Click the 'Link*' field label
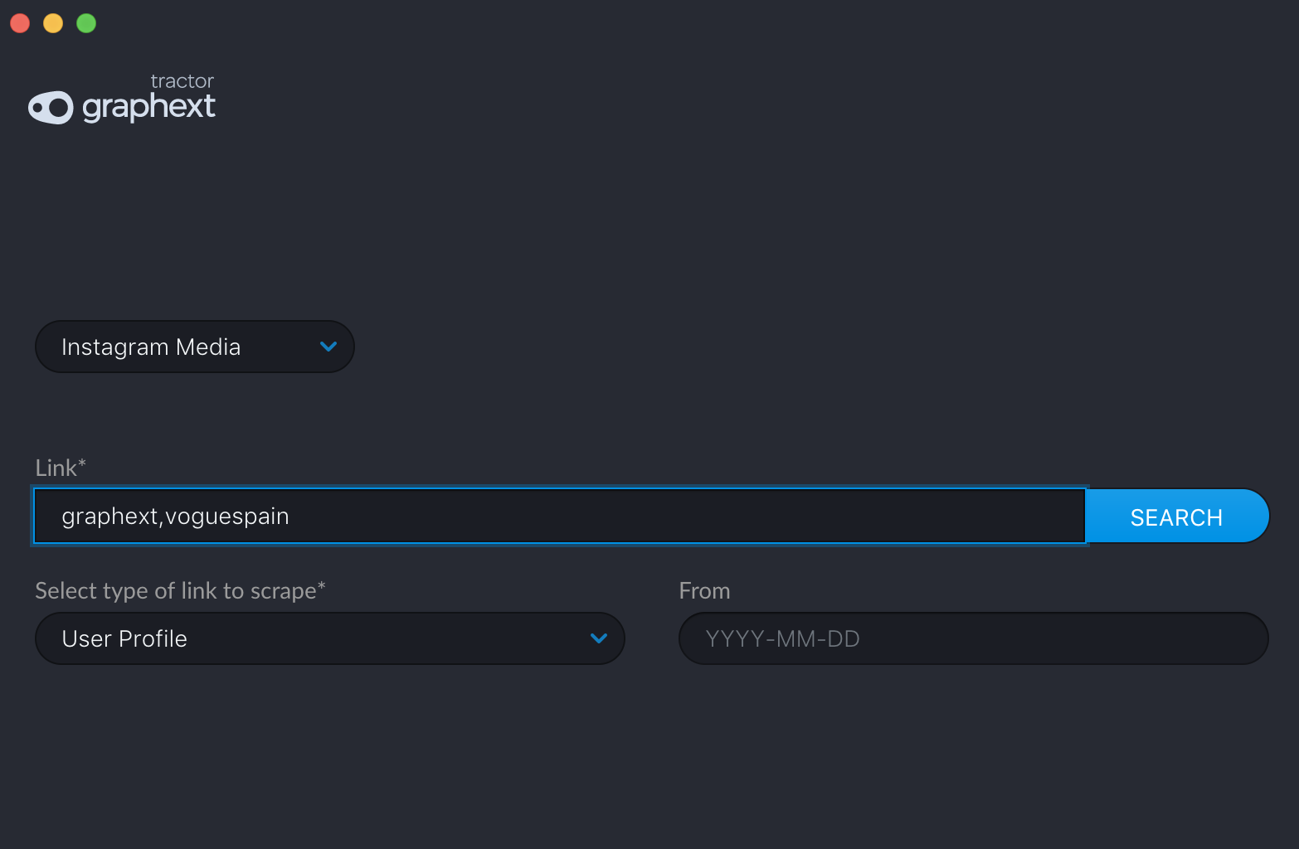 click(61, 468)
